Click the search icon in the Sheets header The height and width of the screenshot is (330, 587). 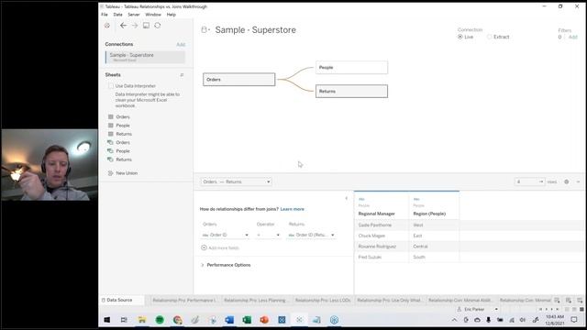click(182, 75)
